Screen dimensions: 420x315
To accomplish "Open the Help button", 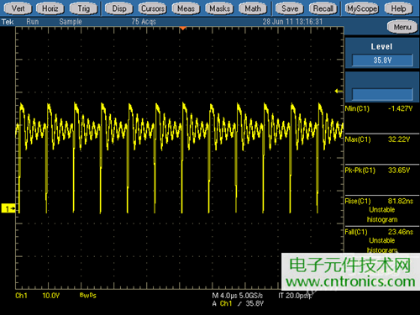I will point(398,8).
